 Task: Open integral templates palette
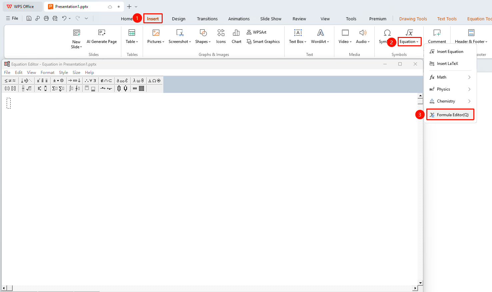point(74,89)
